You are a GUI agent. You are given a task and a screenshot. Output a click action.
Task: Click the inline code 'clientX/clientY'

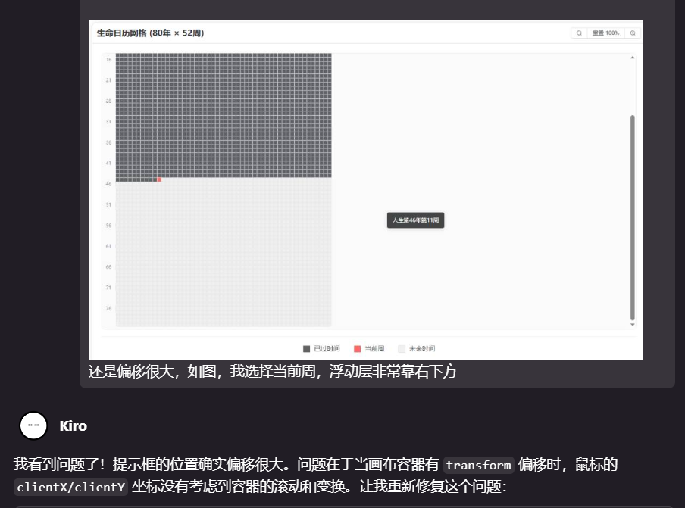(x=70, y=487)
